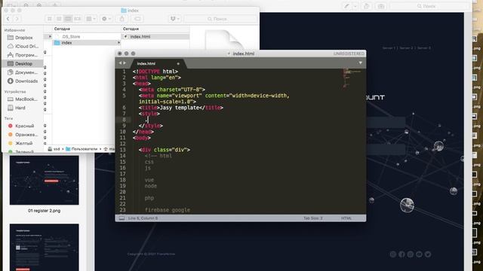This screenshot has height=271, width=483.
Task: Click the Finder share button
Action: click(x=122, y=19)
